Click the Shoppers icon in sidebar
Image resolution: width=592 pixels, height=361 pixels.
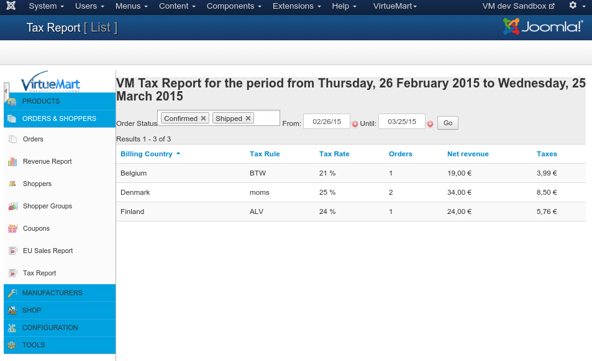point(12,184)
